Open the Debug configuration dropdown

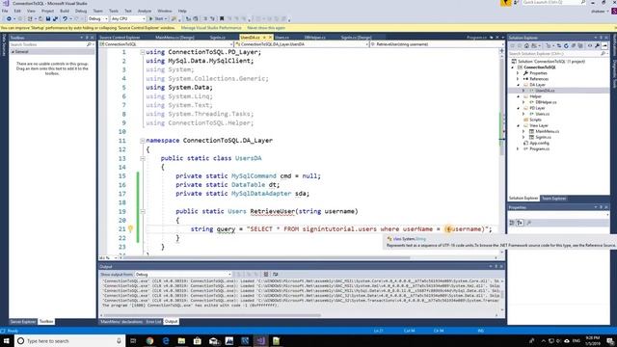97,19
